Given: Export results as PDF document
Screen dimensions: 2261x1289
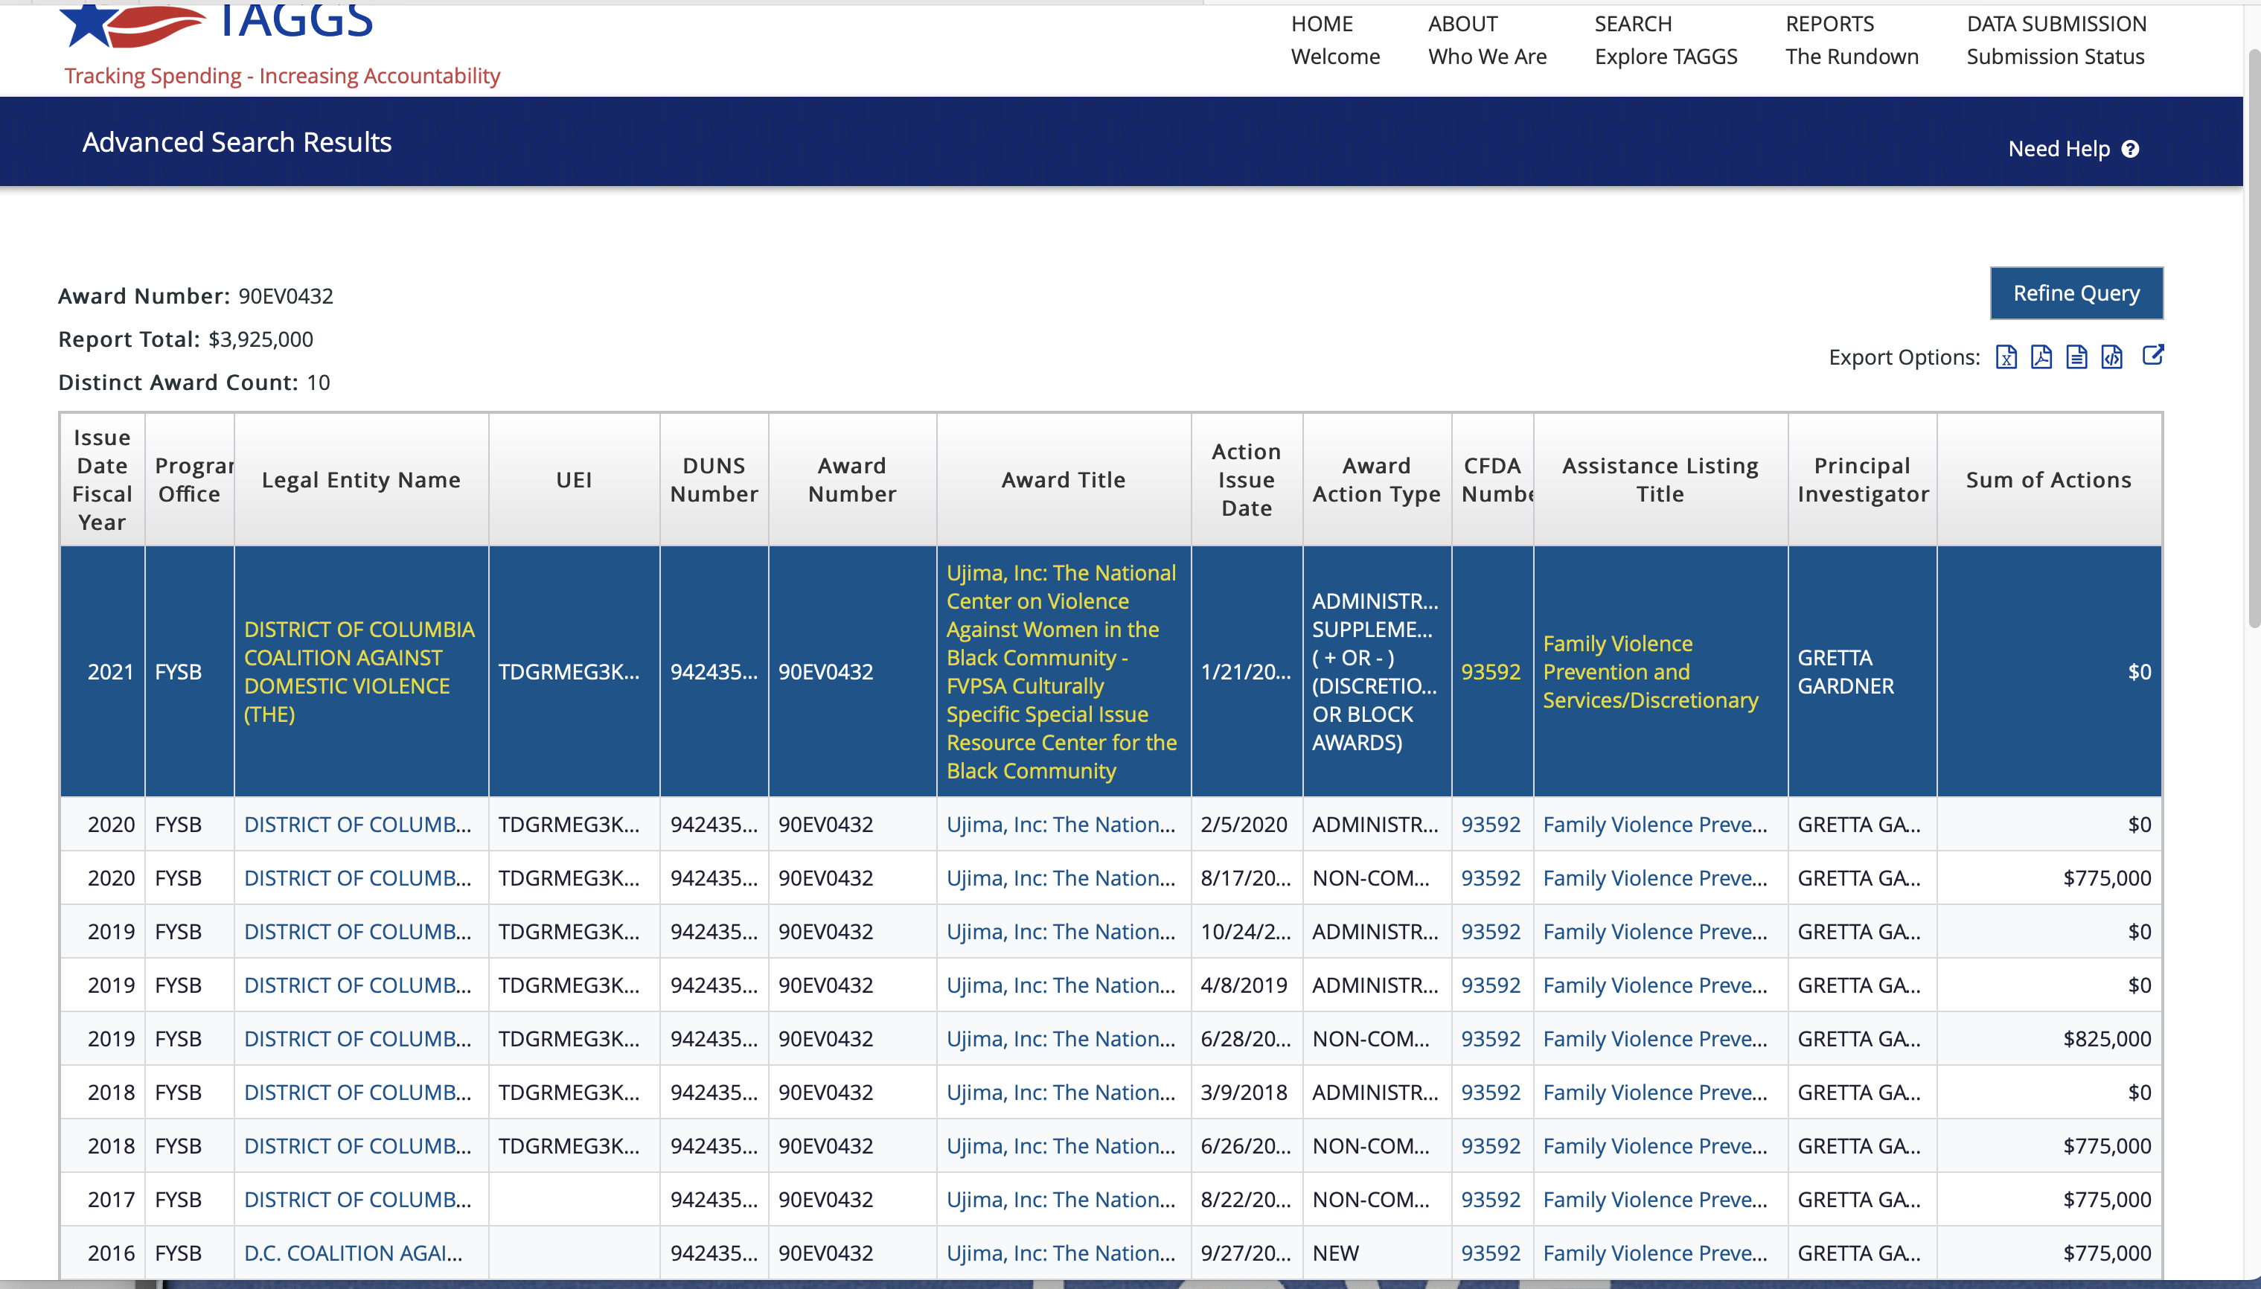Looking at the screenshot, I should tap(2041, 356).
